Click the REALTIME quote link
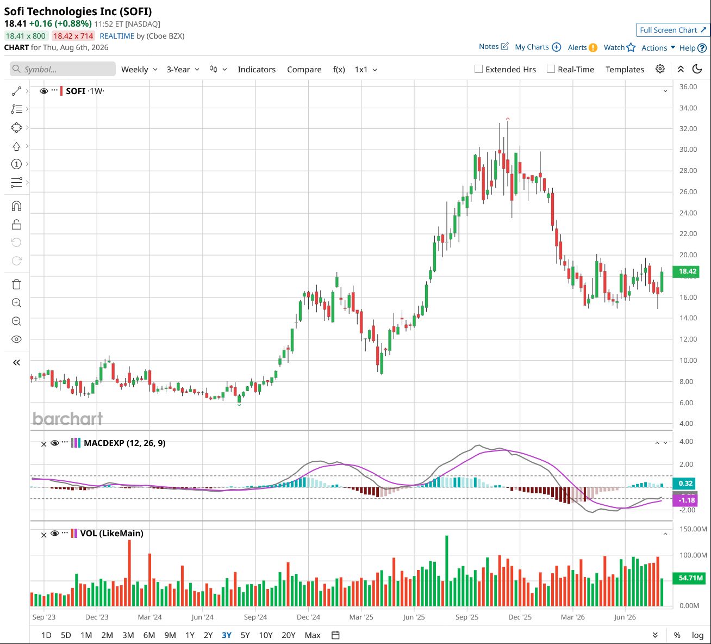 pos(117,36)
